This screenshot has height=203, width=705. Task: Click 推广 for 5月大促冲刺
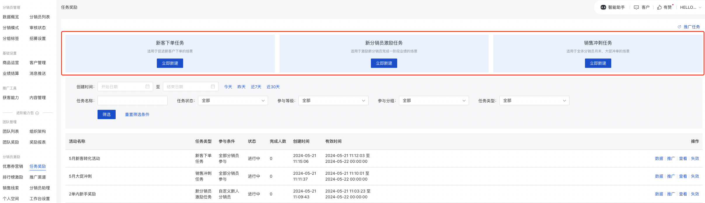point(671,176)
